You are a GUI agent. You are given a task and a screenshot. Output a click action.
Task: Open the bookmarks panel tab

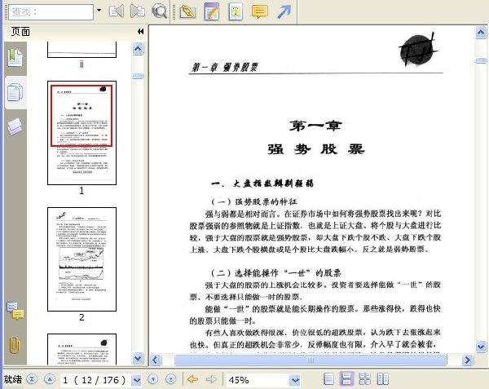15,57
